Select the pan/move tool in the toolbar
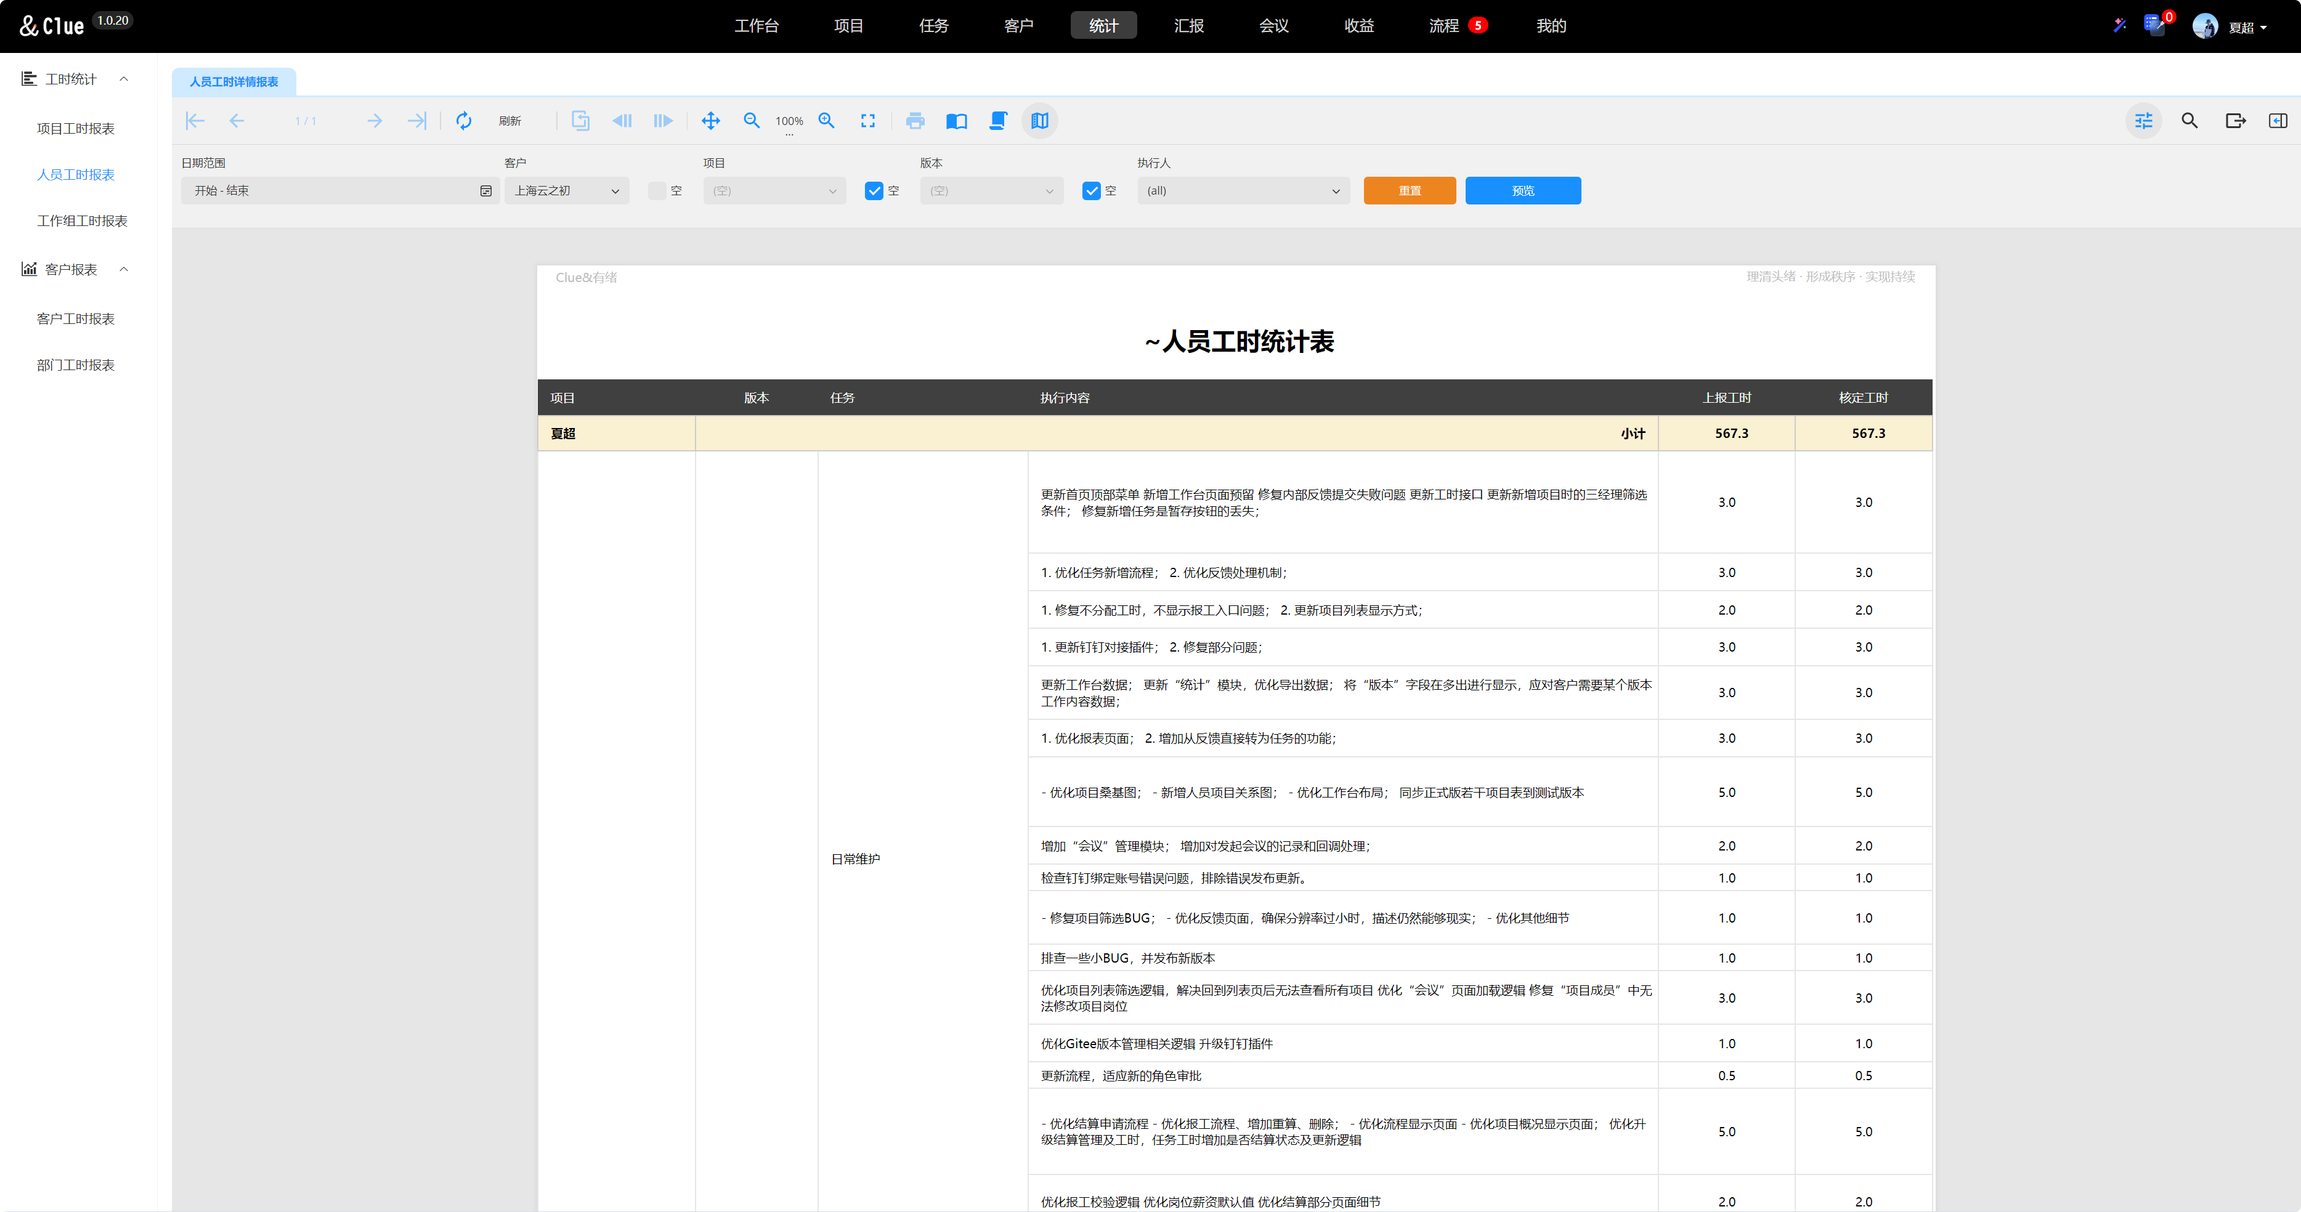The image size is (2301, 1212). click(711, 121)
